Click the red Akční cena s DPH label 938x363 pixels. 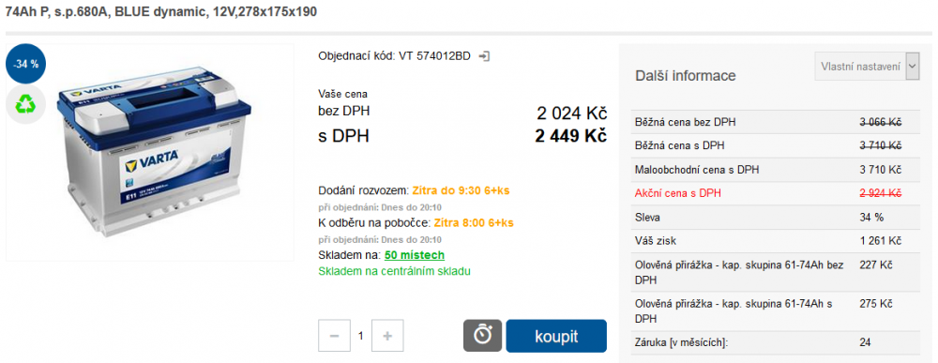tap(678, 193)
